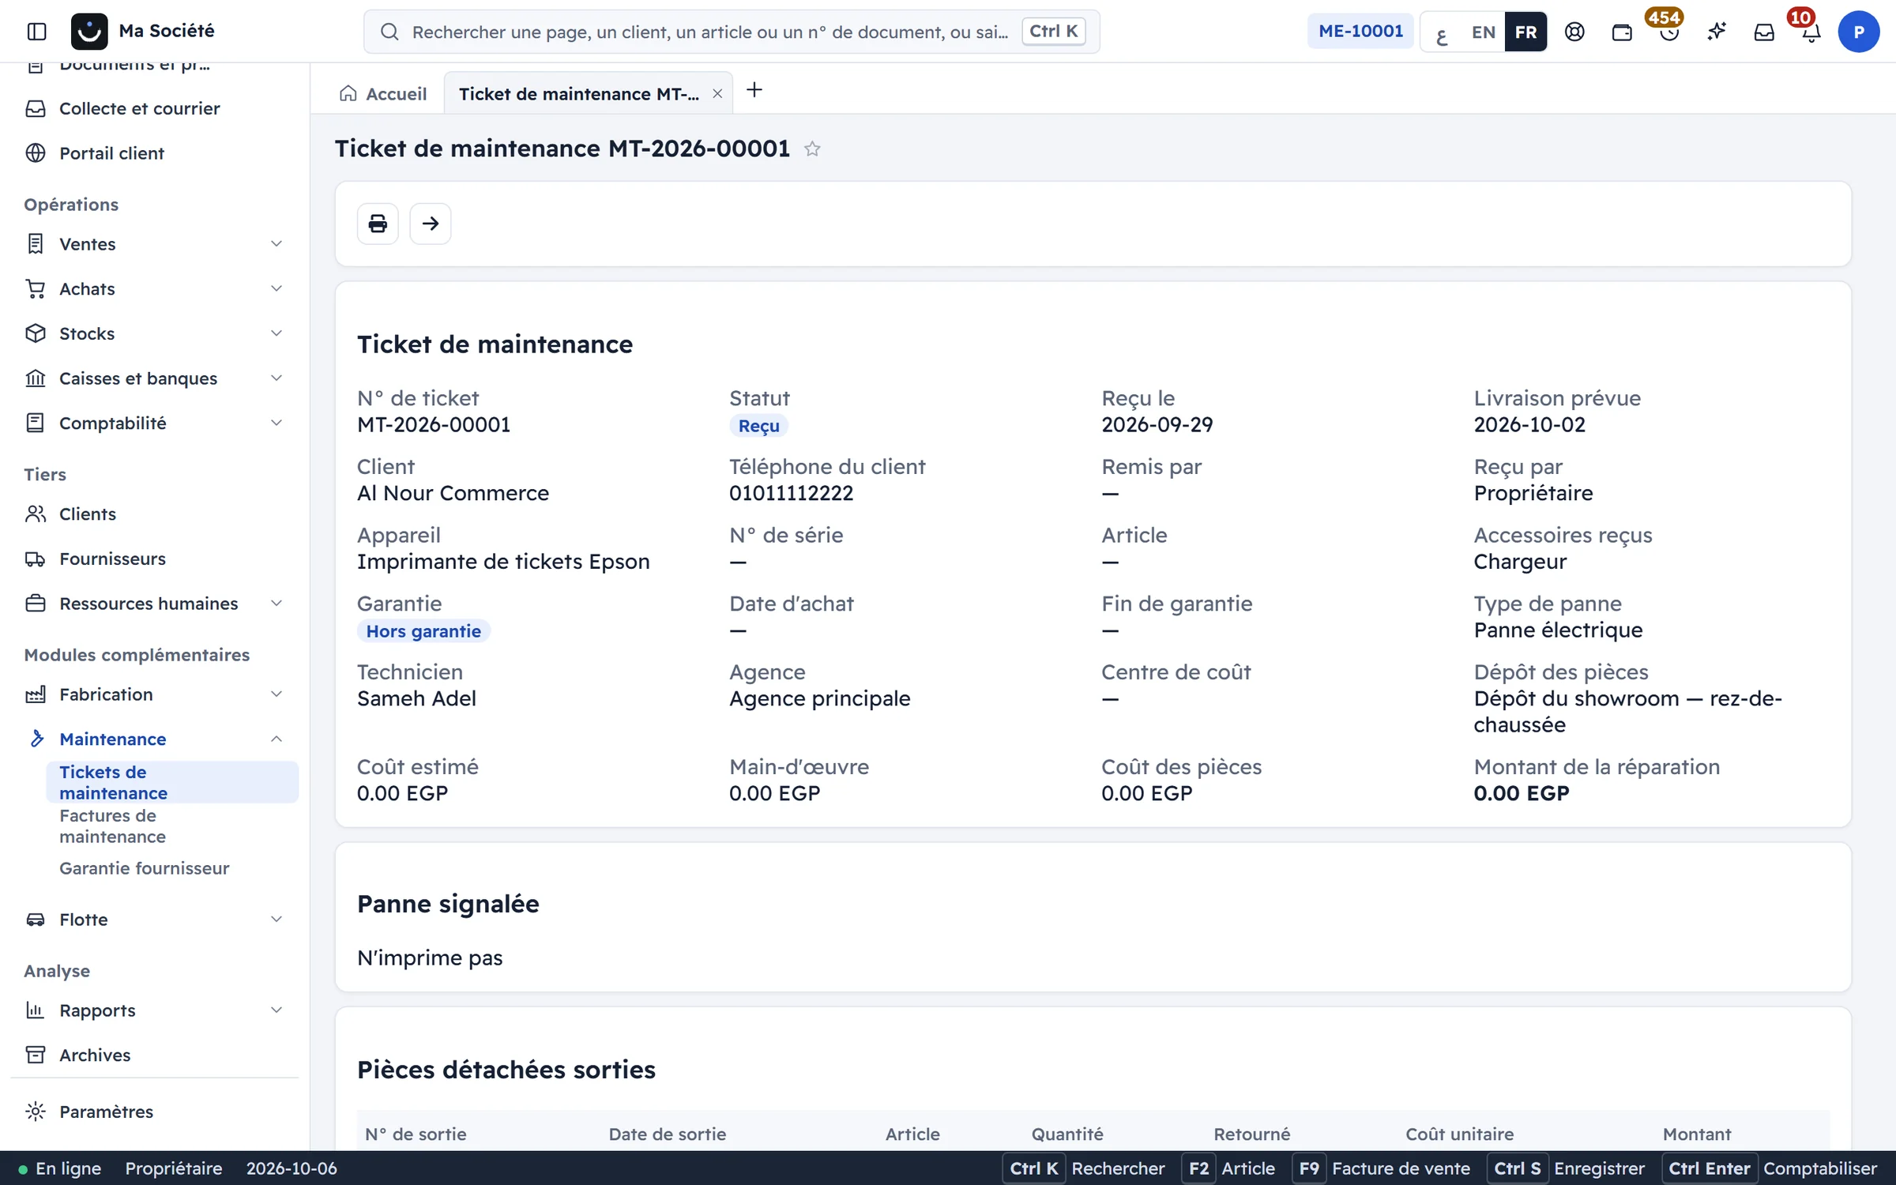Open Garantie fournisseur page
Image resolution: width=1896 pixels, height=1185 pixels.
coord(172,868)
